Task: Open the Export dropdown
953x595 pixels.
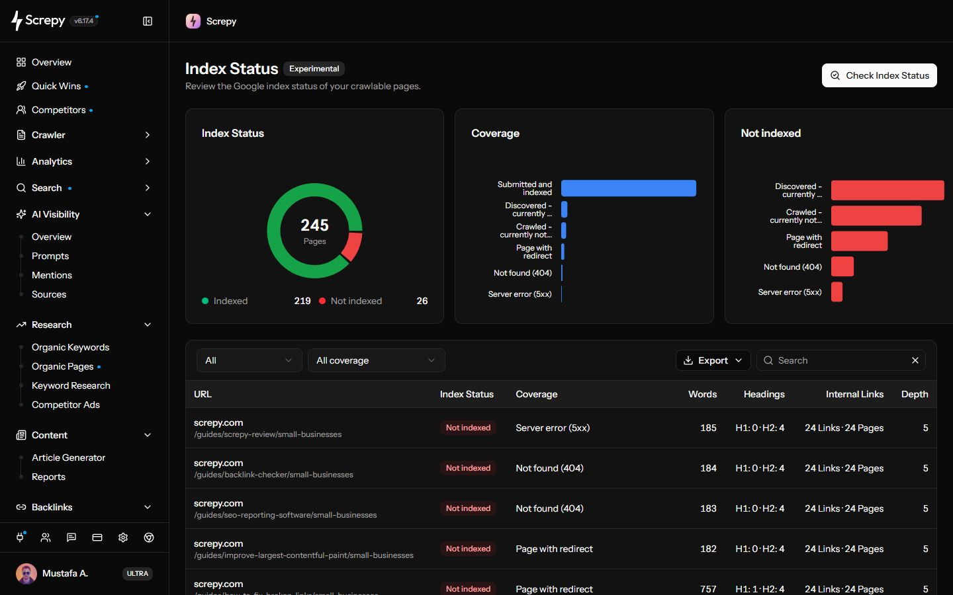Action: tap(713, 360)
